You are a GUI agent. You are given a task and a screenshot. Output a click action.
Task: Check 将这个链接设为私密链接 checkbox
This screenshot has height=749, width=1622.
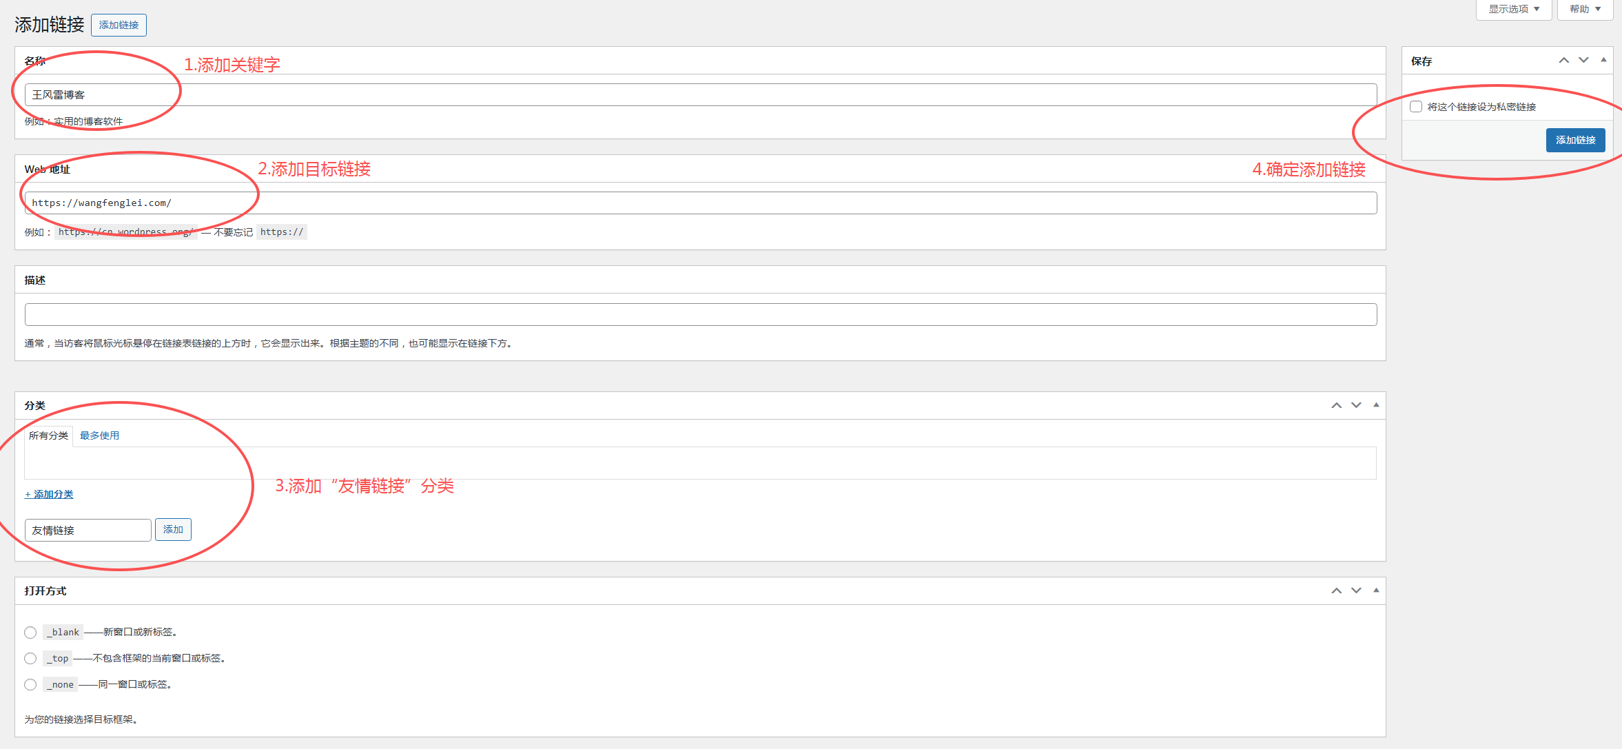(1416, 107)
